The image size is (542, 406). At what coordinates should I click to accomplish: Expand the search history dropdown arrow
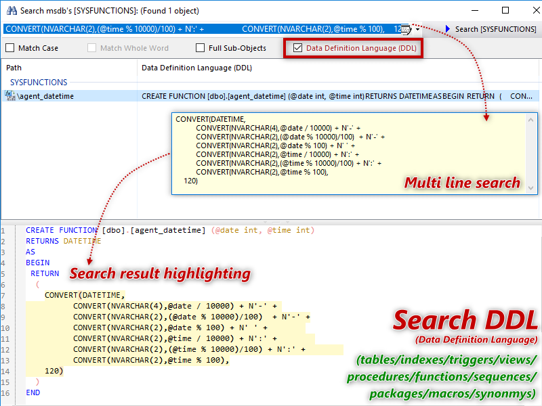[418, 30]
